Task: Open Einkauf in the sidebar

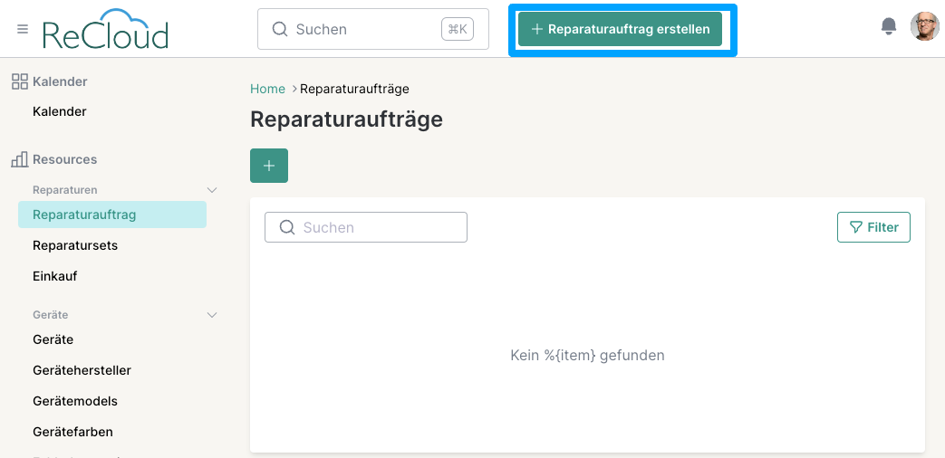Action: tap(55, 276)
